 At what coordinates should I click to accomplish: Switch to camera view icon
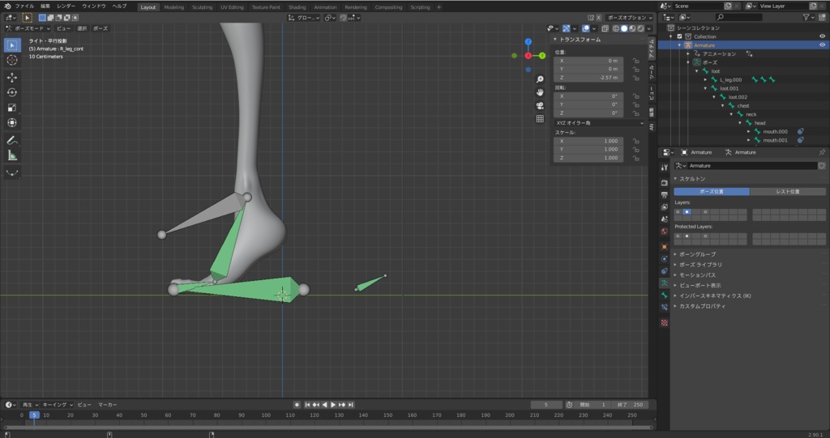pyautogui.click(x=539, y=105)
